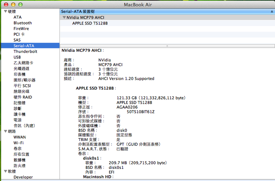Select WWAN under network
275x181 pixels.
[x=19, y=137]
